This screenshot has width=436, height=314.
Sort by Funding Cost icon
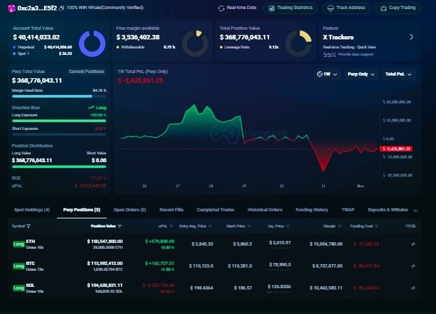click(x=376, y=226)
